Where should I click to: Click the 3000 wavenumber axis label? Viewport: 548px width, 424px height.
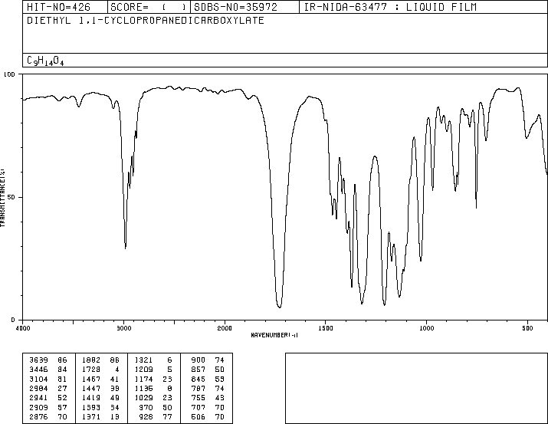pyautogui.click(x=123, y=328)
